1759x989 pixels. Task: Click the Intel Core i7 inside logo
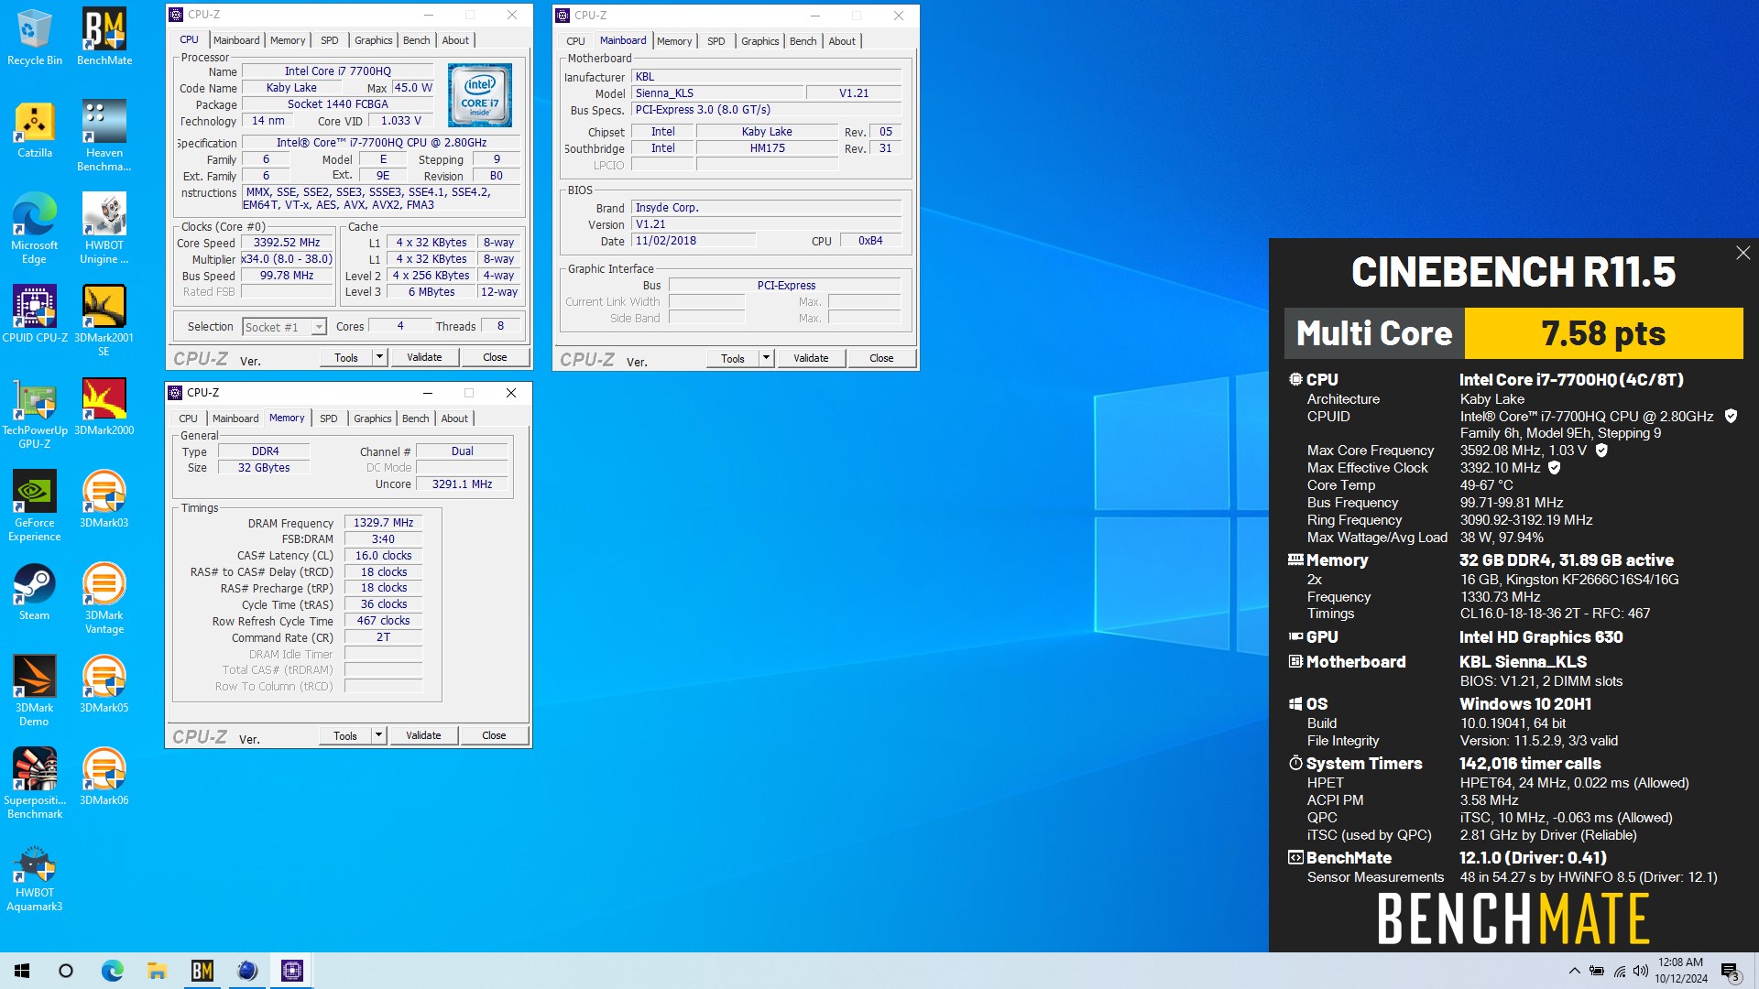pos(479,95)
